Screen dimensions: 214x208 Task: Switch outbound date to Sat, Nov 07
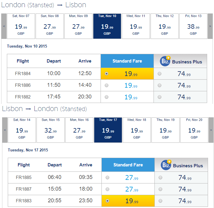[21, 26]
